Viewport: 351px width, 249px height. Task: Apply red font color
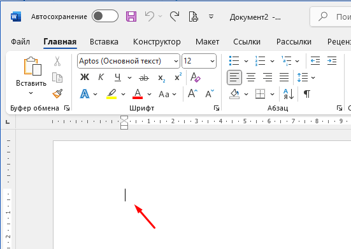pos(138,94)
